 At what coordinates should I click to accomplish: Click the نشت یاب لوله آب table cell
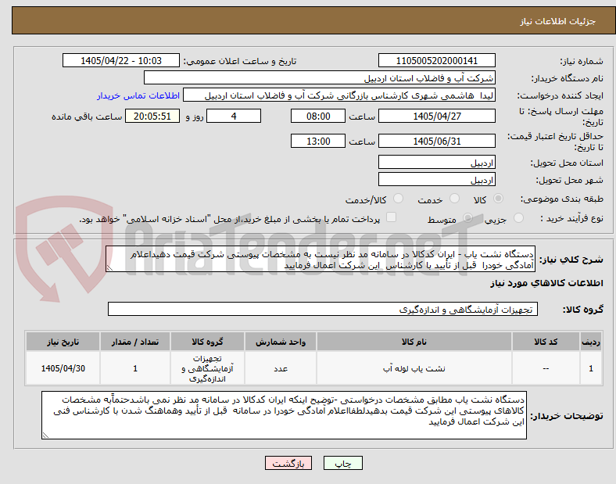(414, 368)
